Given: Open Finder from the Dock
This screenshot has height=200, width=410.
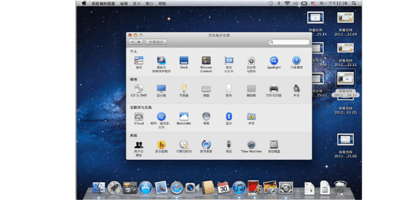Looking at the screenshot, I should pos(99,188).
